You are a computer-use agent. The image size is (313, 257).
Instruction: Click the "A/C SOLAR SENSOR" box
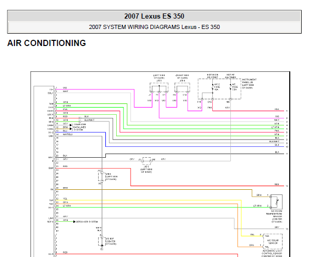(x=273, y=241)
